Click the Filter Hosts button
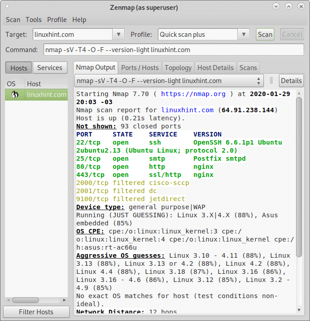The image size is (310, 321). coord(36,312)
